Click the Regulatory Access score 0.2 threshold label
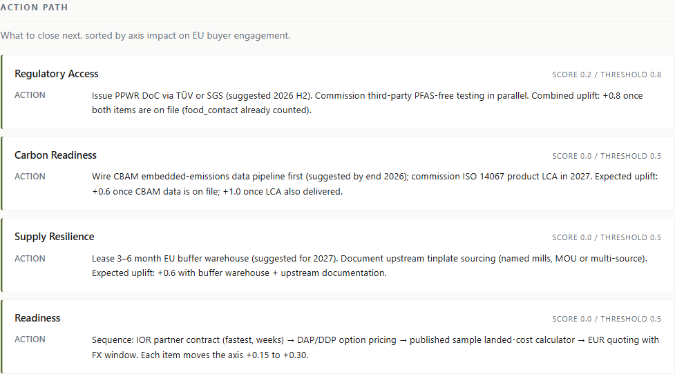 607,75
